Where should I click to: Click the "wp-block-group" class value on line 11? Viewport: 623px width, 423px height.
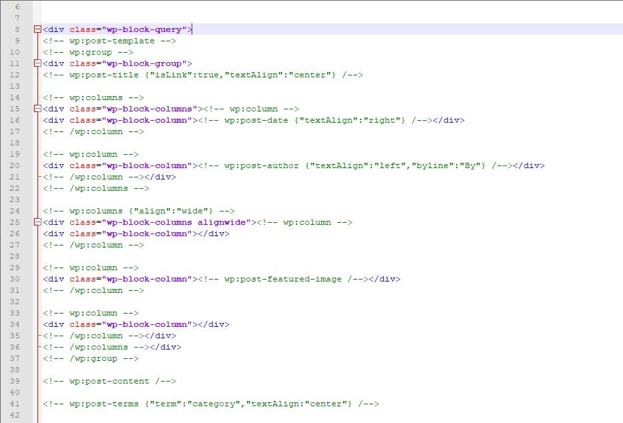pos(144,63)
